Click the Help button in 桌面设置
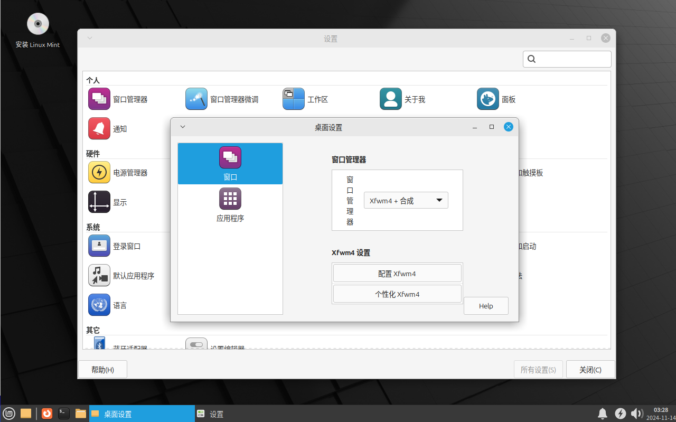The image size is (676, 422). point(486,306)
